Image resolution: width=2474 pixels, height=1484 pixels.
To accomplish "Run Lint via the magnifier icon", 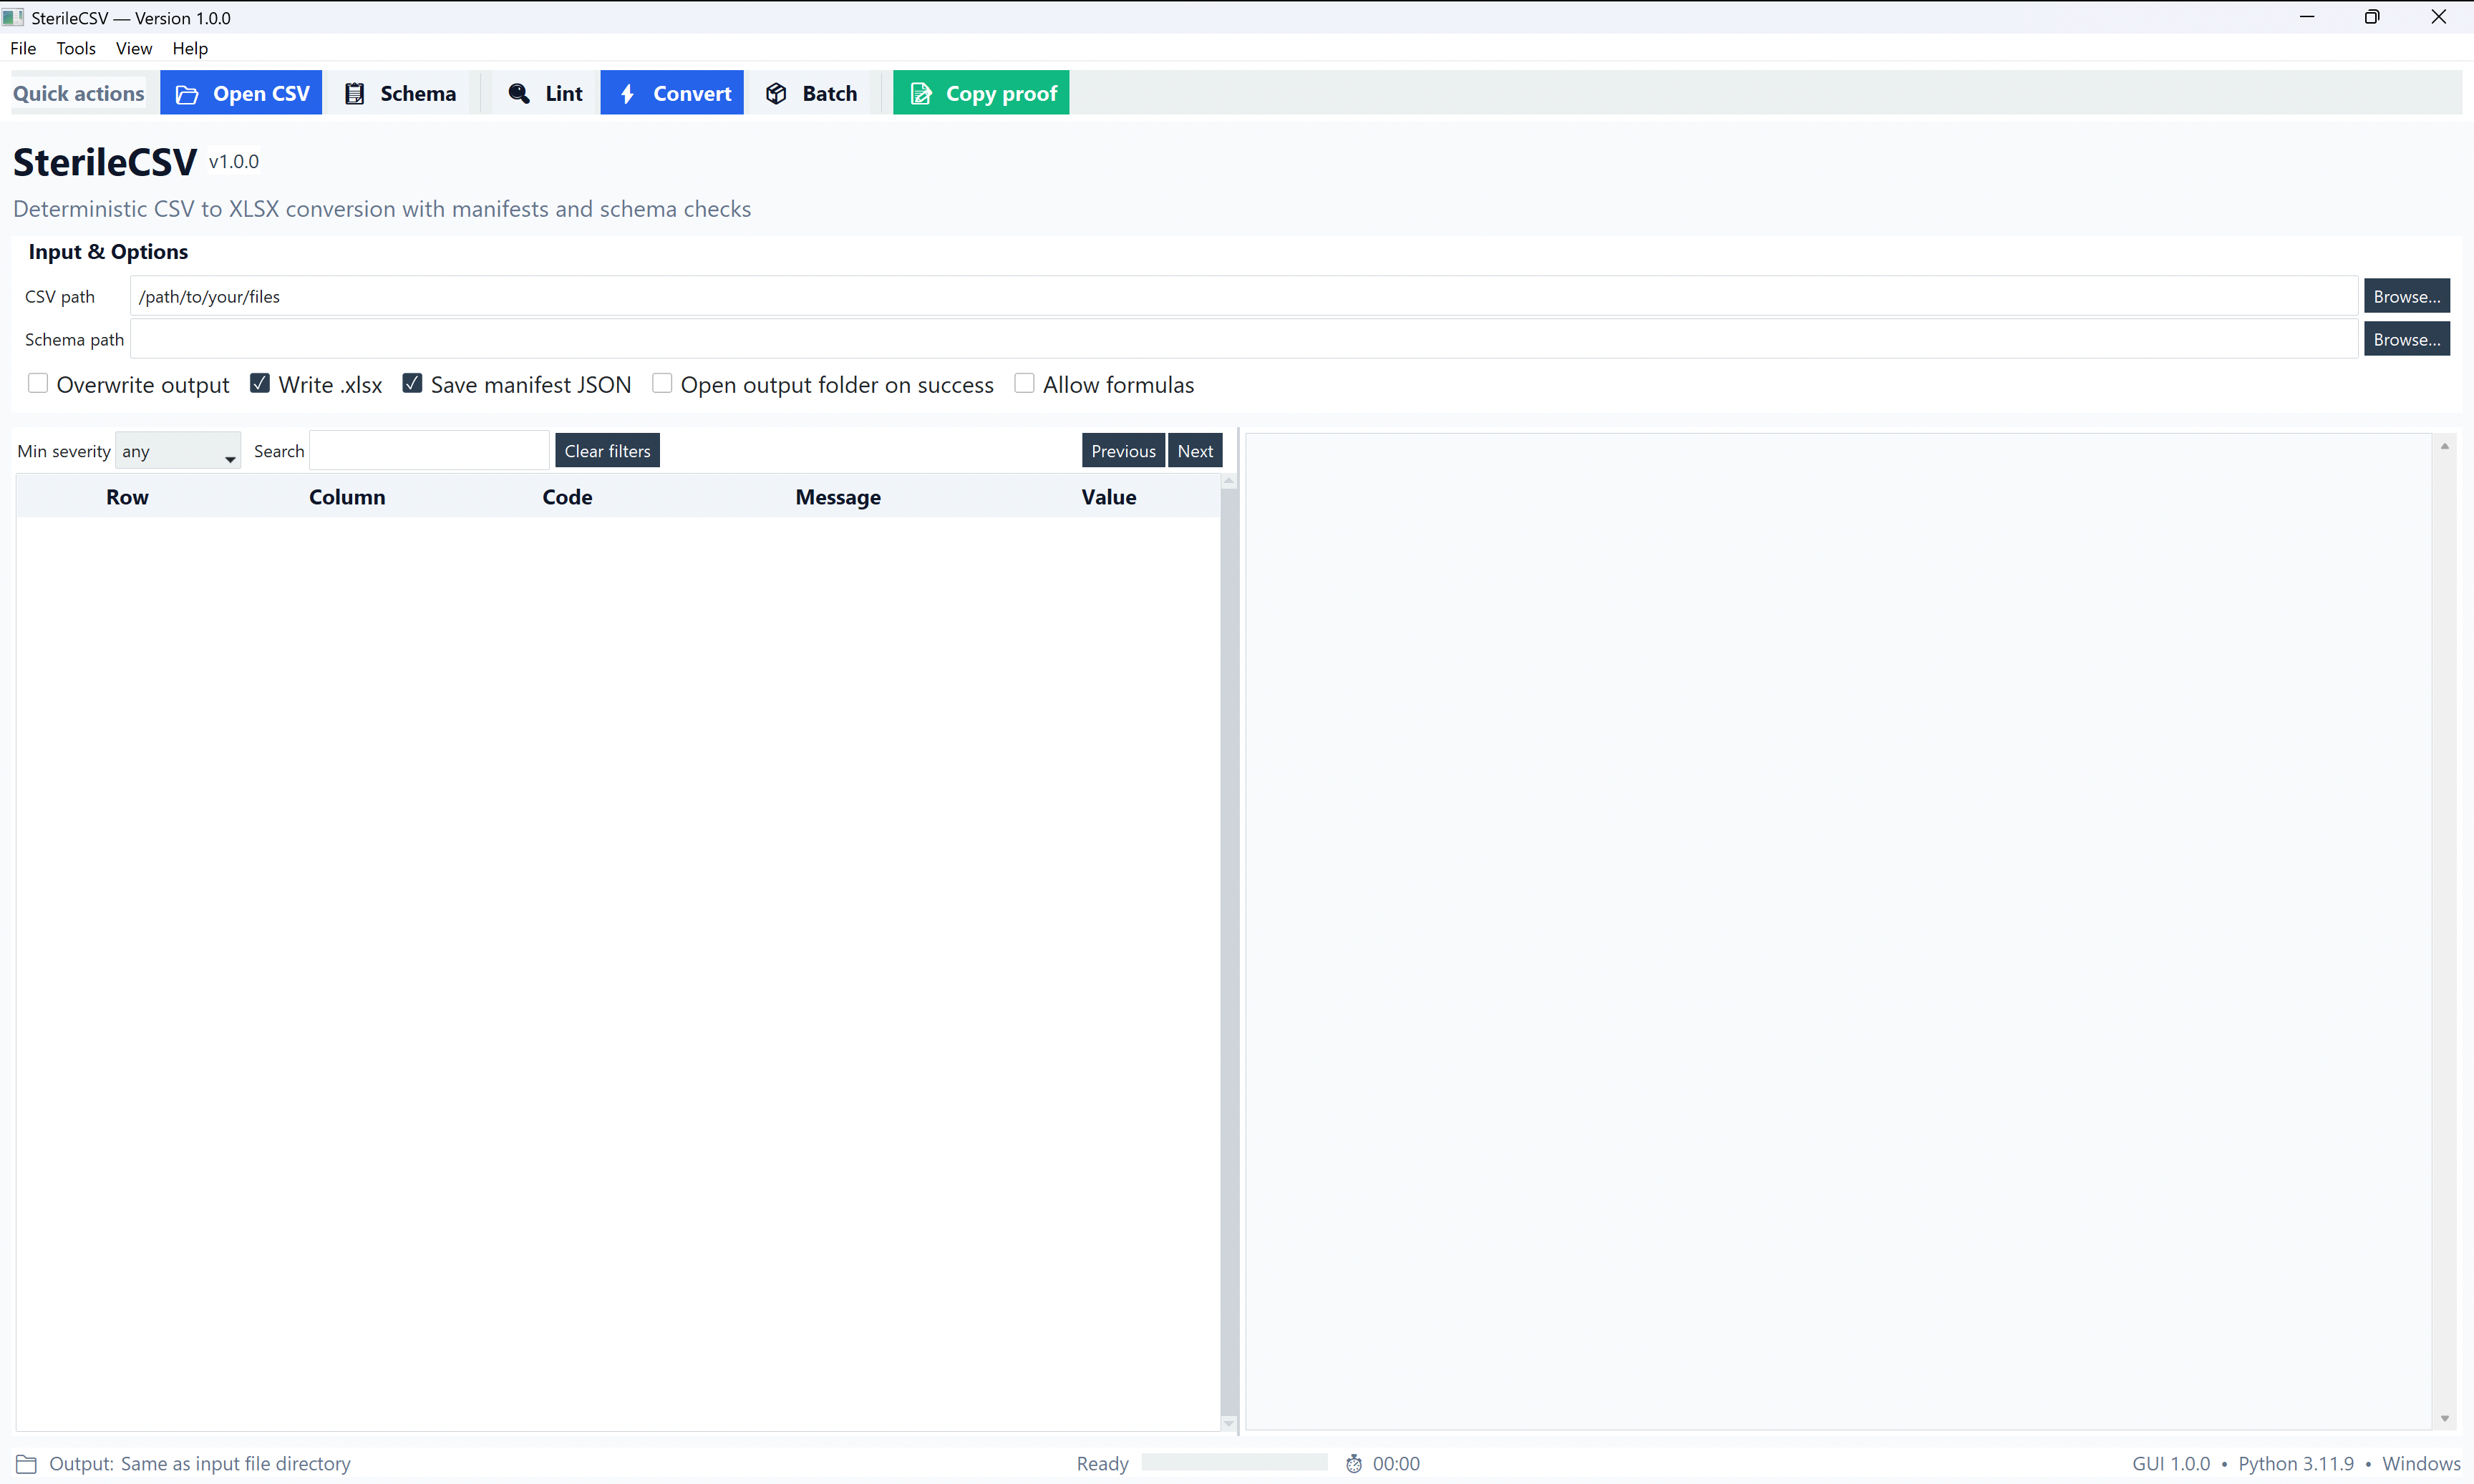I will (519, 93).
